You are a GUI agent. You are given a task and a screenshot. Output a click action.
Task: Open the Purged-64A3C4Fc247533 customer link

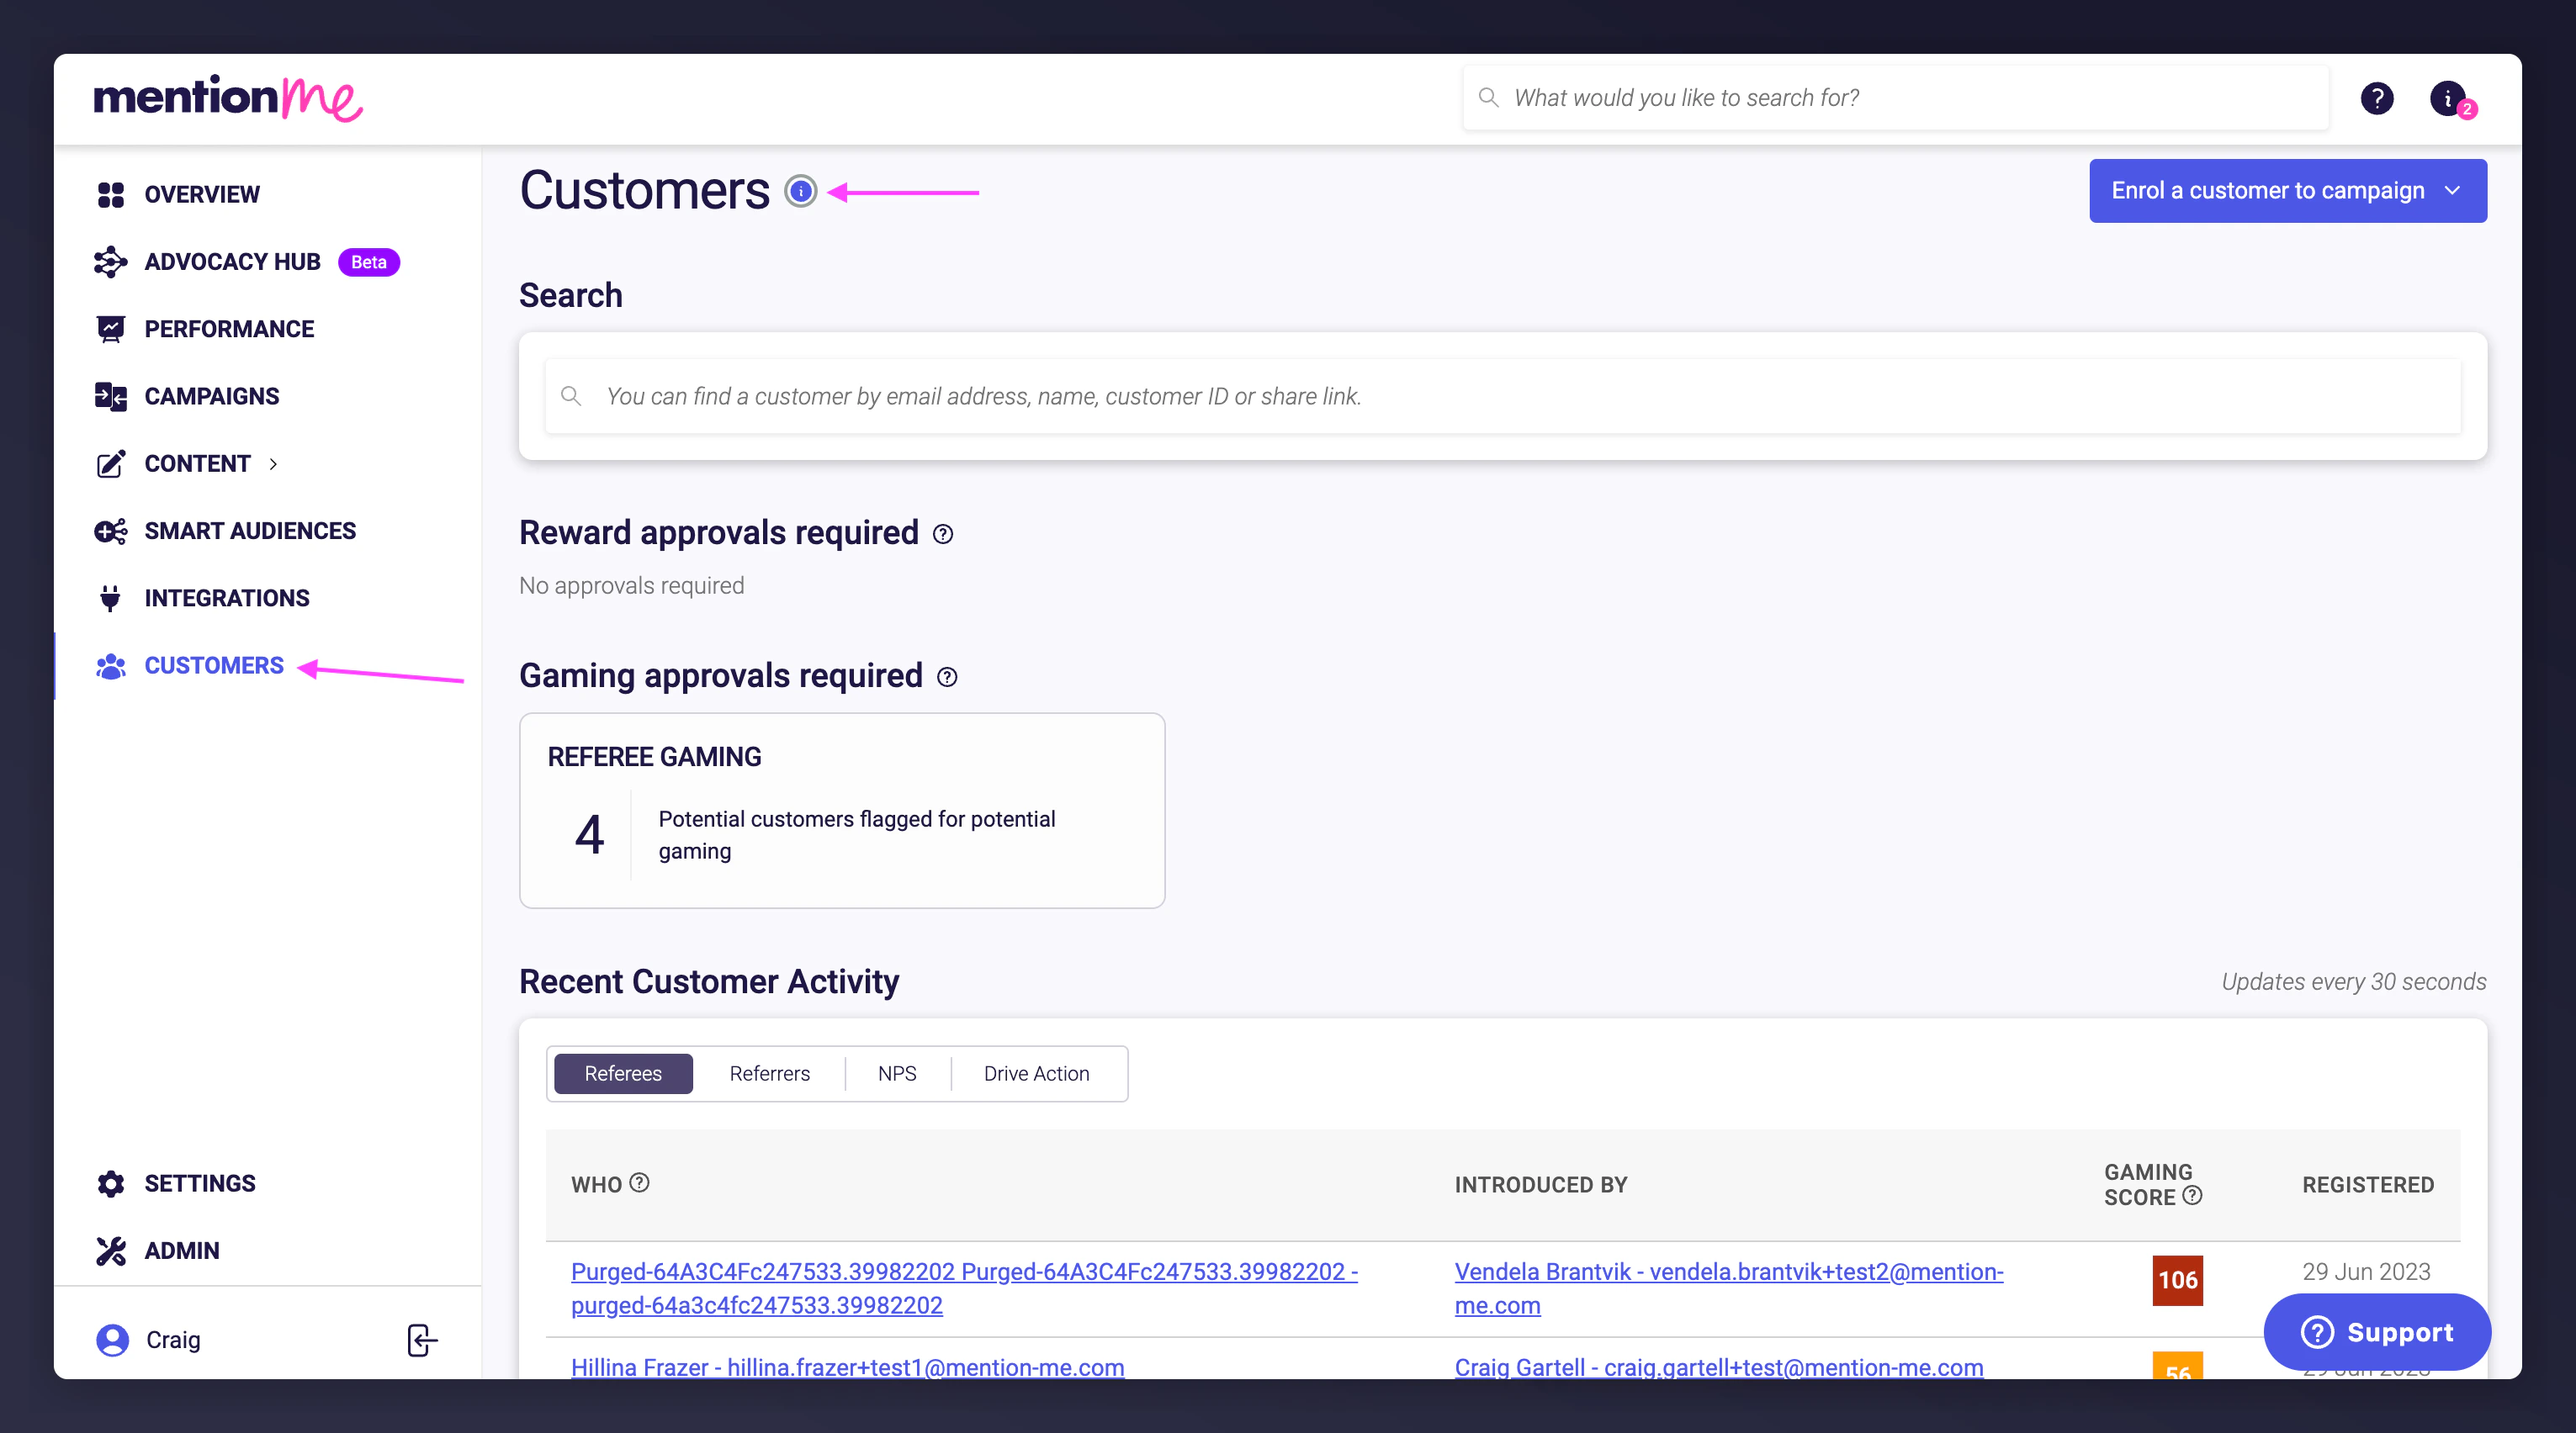pyautogui.click(x=964, y=1288)
